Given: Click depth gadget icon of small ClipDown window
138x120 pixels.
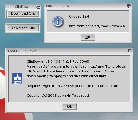Looking at the screenshot, I should (x=38, y=7).
